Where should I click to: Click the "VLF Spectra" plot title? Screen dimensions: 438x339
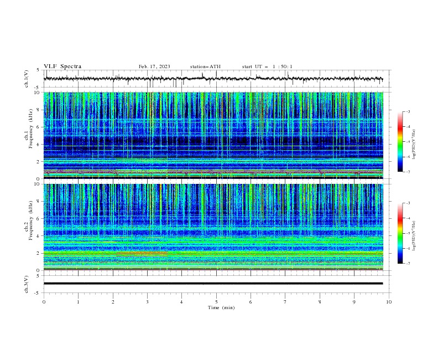62,66
